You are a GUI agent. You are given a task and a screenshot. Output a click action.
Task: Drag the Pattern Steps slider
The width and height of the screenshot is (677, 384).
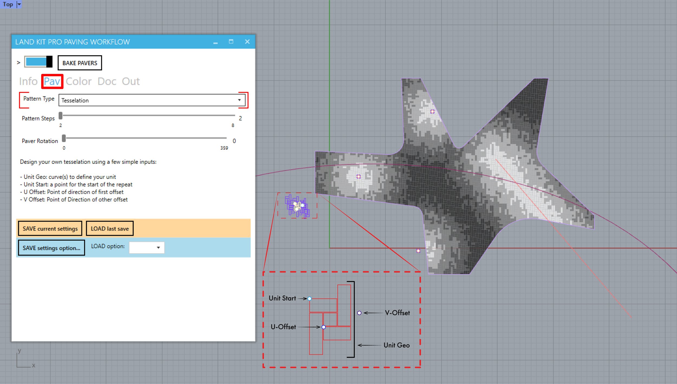(x=63, y=117)
